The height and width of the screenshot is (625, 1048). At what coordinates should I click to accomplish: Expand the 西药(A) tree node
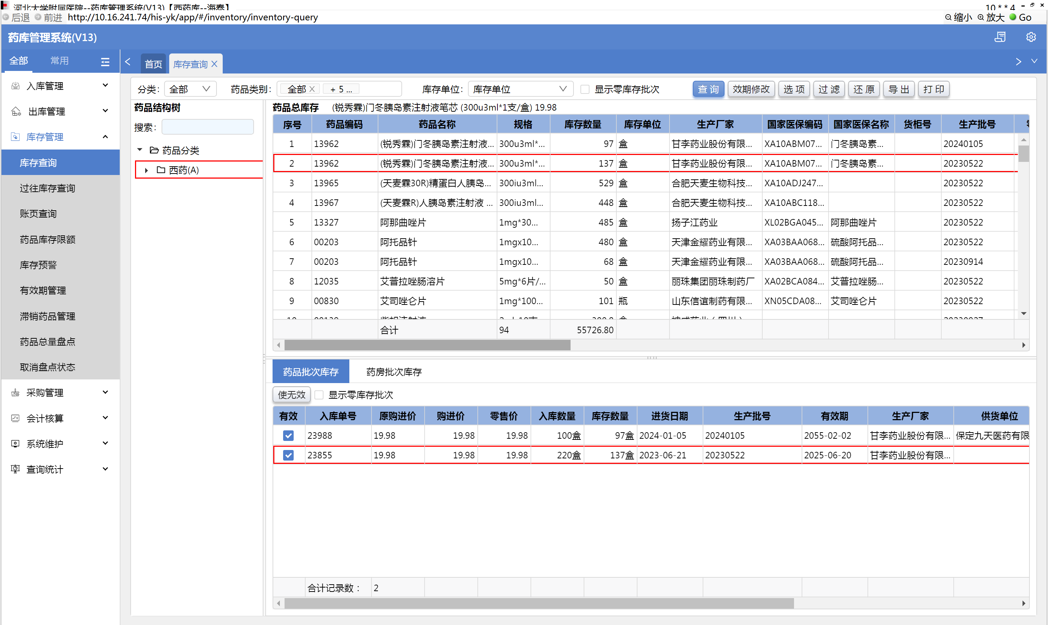point(146,170)
